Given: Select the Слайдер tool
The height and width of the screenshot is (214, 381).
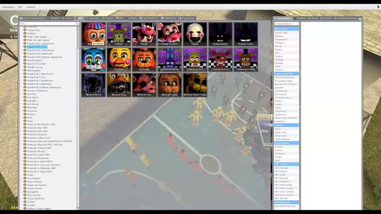Looking at the screenshot, I should [286, 59].
